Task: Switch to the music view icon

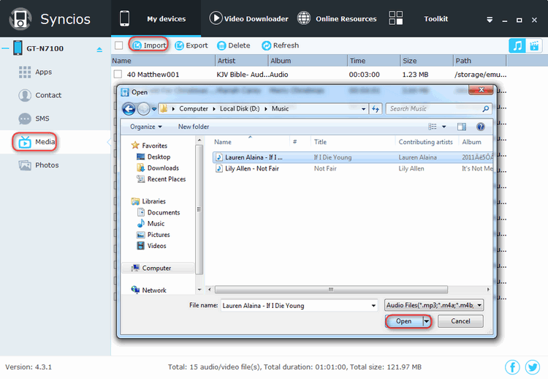Action: [517, 45]
